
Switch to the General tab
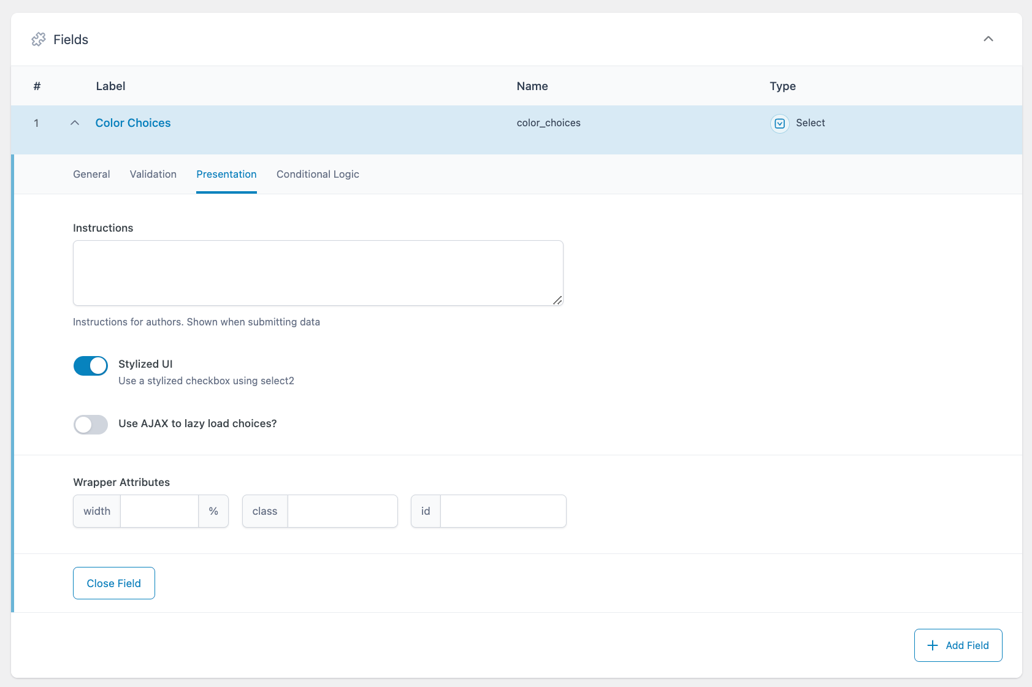tap(91, 174)
